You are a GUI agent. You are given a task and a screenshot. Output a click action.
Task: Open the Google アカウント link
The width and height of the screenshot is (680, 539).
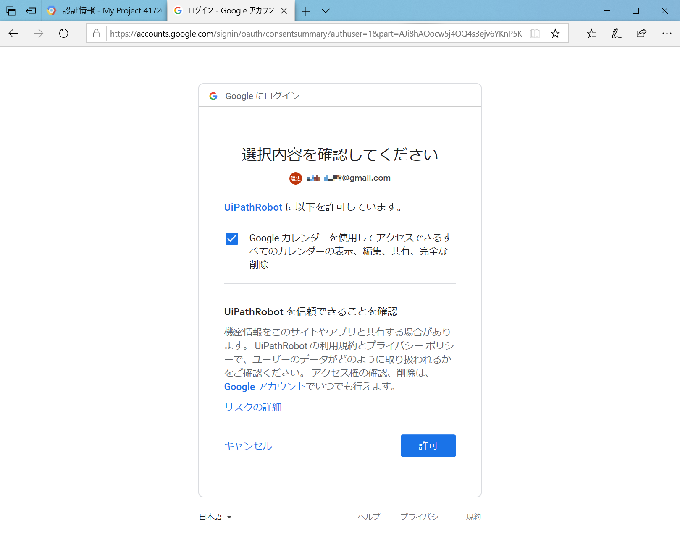[x=265, y=387]
